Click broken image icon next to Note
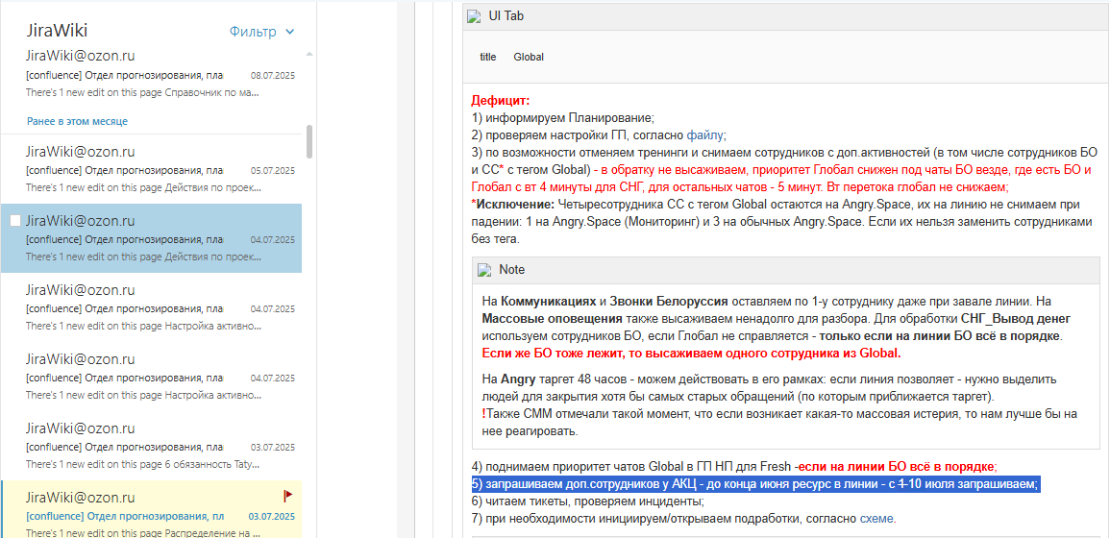Image resolution: width=1110 pixels, height=538 pixels. [485, 270]
